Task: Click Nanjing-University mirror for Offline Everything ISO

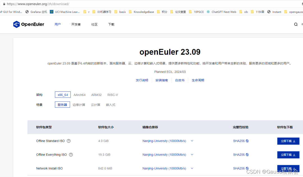Action: tap(164, 155)
